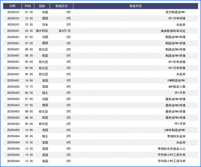Select the 季调后非农就业人口 entry
This screenshot has width=201, height=167.
click(171, 149)
